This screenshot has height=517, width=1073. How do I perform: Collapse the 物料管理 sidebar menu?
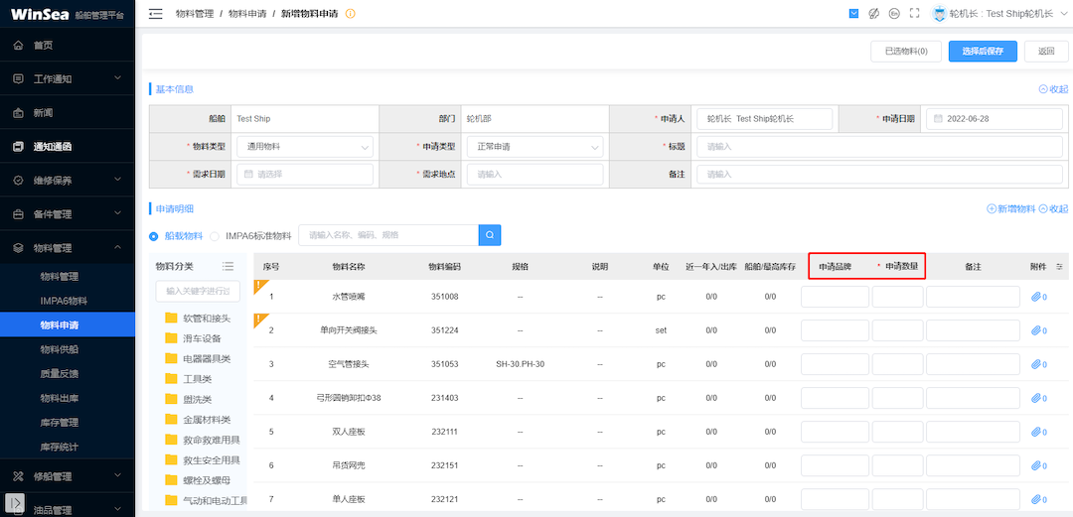[x=68, y=247]
